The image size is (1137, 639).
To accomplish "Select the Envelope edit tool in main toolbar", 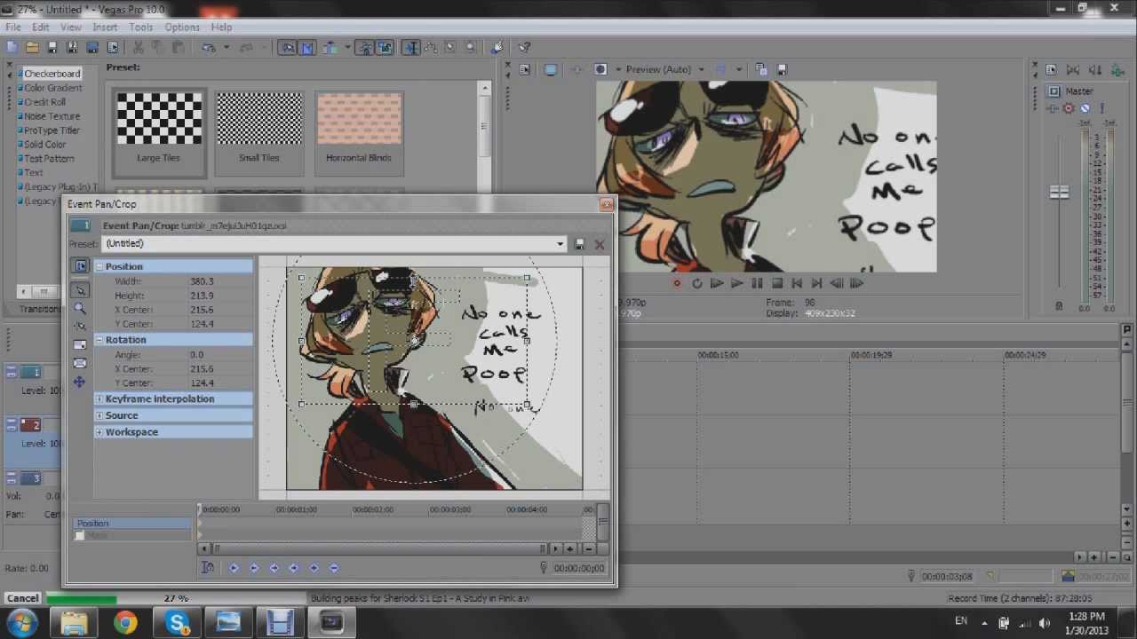I will pyautogui.click(x=430, y=47).
